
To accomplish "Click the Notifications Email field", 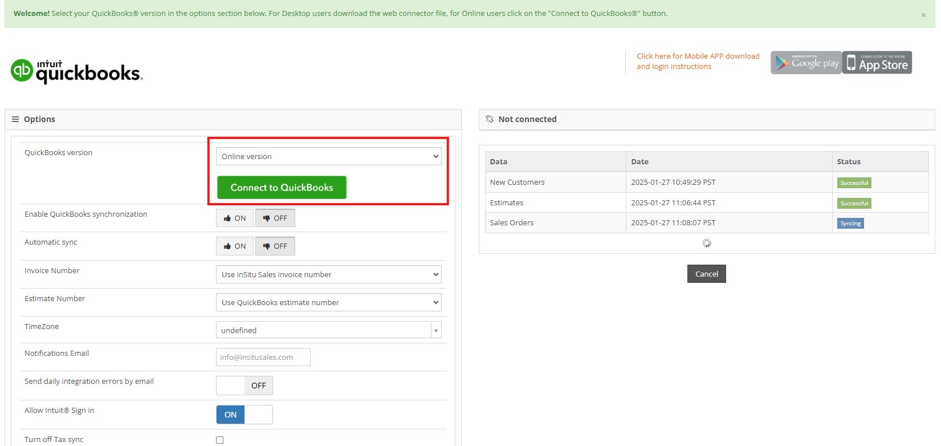I will pyautogui.click(x=263, y=357).
